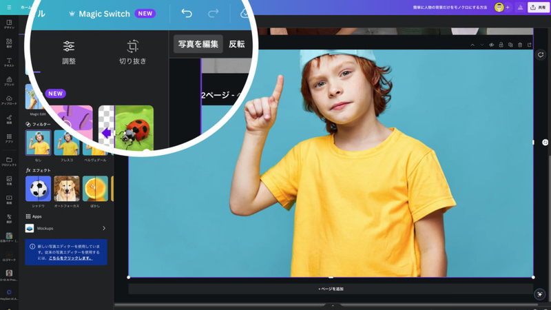Select the なし filter thumbnail
This screenshot has height=310, width=551.
point(38,143)
